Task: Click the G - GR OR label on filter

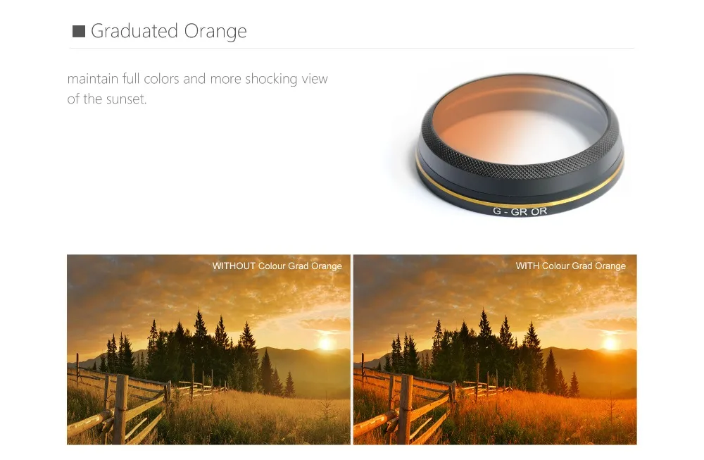Action: (x=520, y=211)
